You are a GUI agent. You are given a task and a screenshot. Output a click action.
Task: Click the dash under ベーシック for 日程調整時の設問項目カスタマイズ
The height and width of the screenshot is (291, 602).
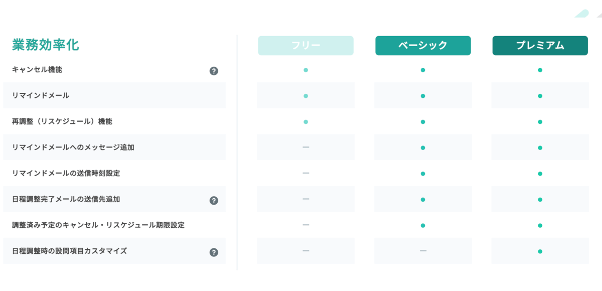423,251
